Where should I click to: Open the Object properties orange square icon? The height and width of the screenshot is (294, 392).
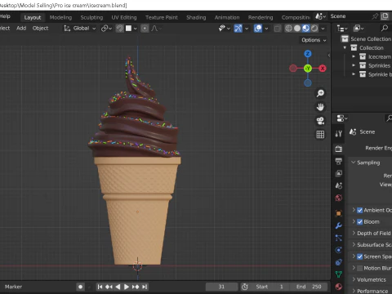(339, 213)
